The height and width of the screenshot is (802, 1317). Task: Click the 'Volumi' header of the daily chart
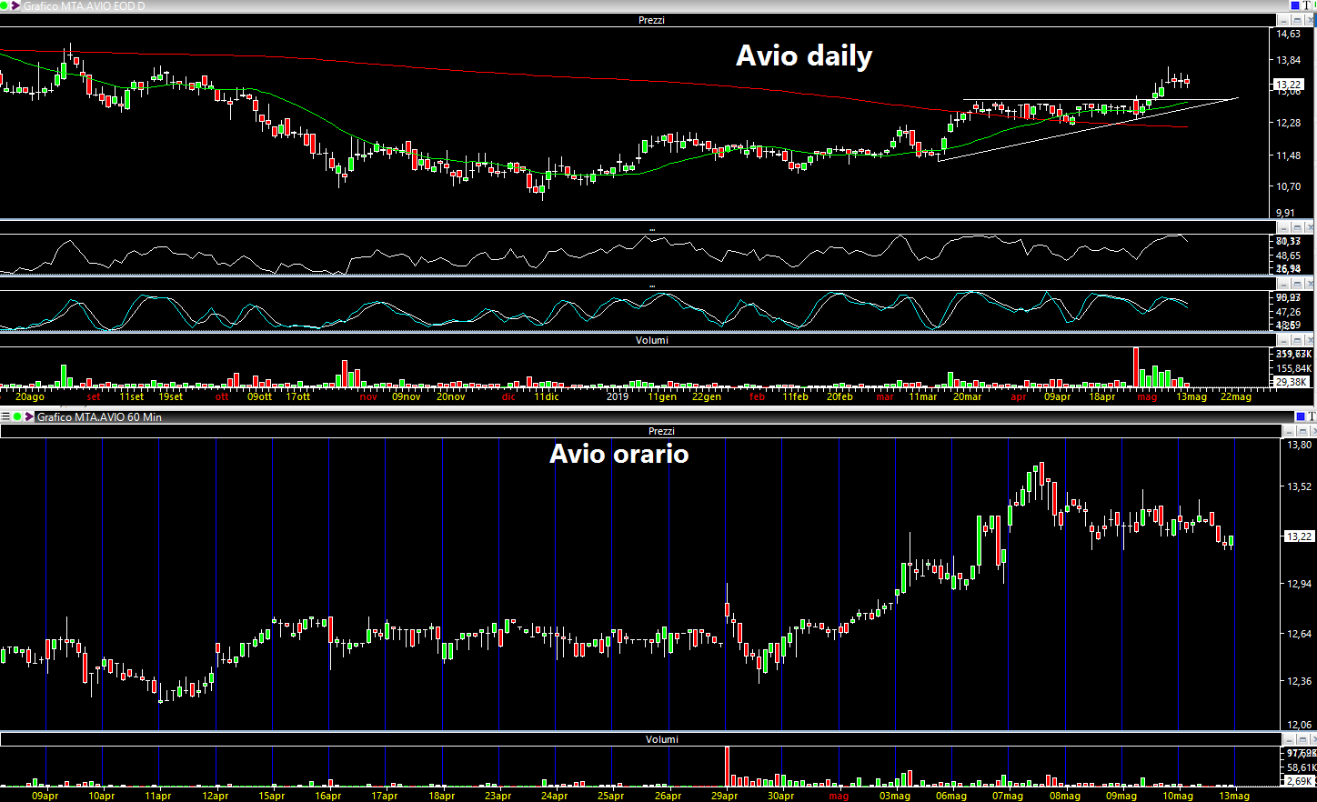point(651,340)
